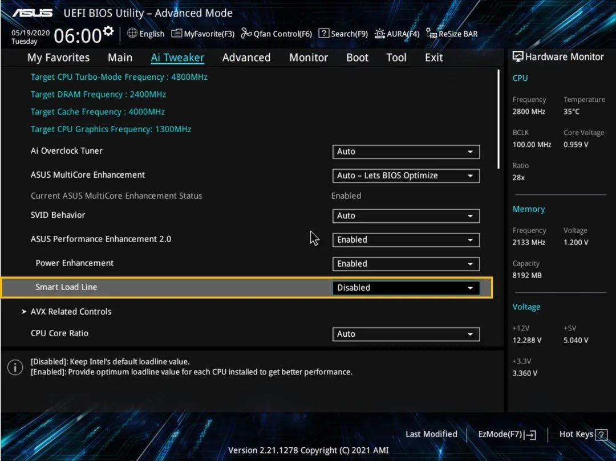Click Current ASUS MultiCore Enhancement Status label
This screenshot has height=461, width=616.
tap(116, 196)
